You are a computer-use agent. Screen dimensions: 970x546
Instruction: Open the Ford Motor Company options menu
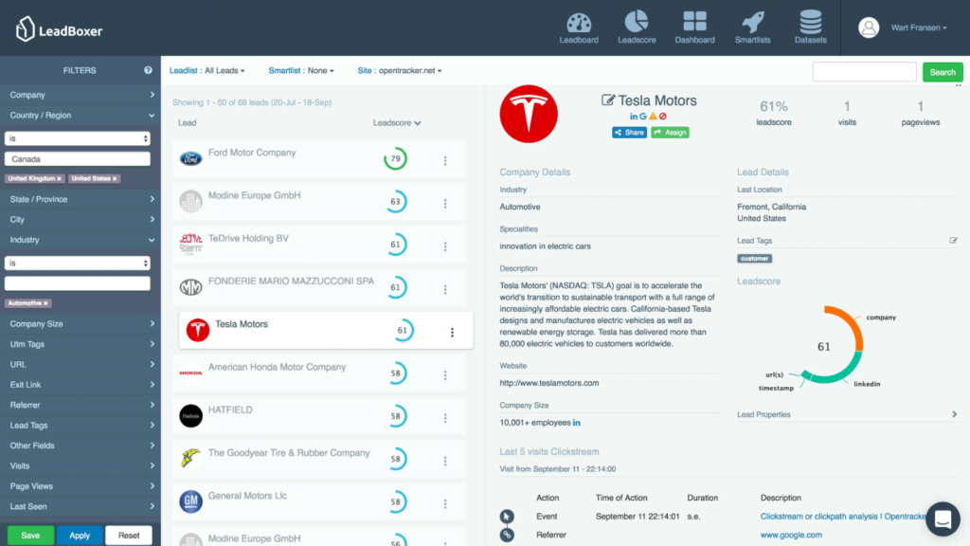click(445, 160)
